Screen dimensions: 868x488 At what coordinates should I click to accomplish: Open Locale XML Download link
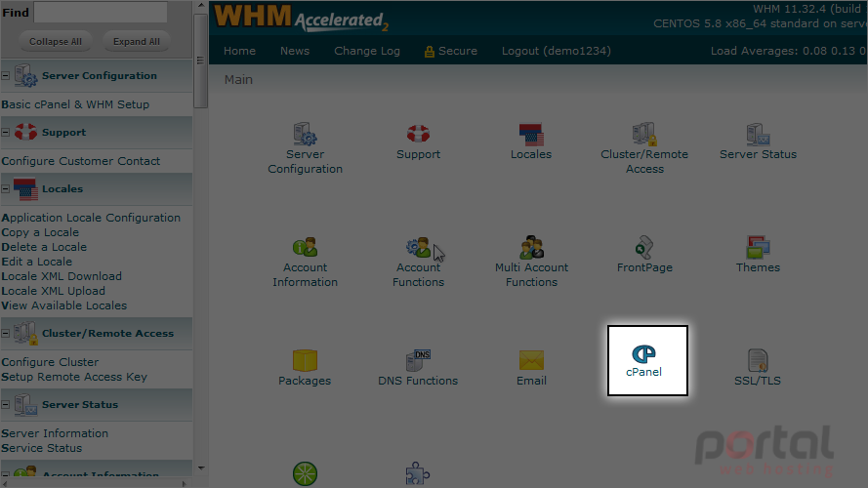62,276
